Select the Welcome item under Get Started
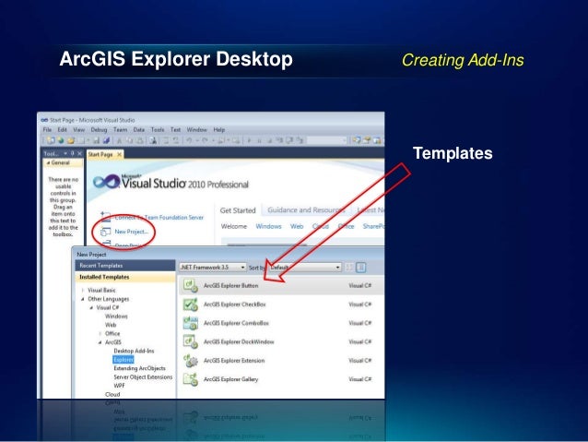The height and width of the screenshot is (442, 588). tap(234, 226)
